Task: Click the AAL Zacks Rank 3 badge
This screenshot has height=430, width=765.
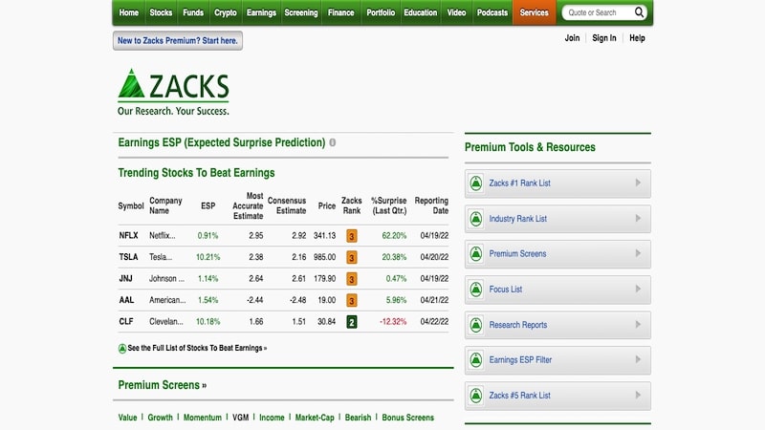Action: coord(351,300)
